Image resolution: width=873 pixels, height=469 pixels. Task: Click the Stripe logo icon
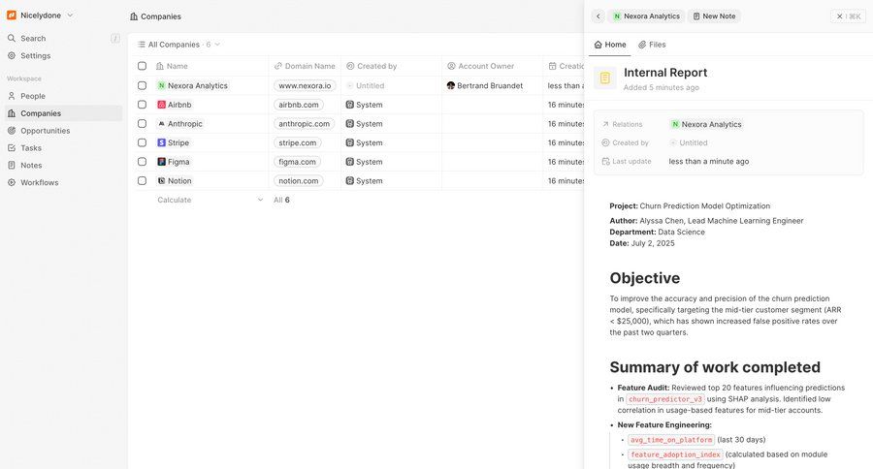pos(161,142)
